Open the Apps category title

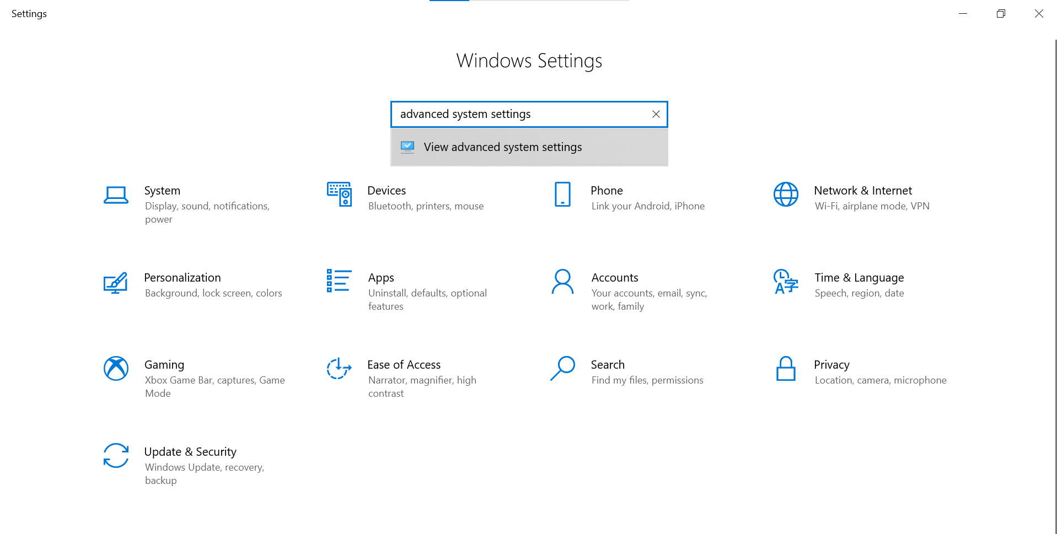pyautogui.click(x=381, y=278)
